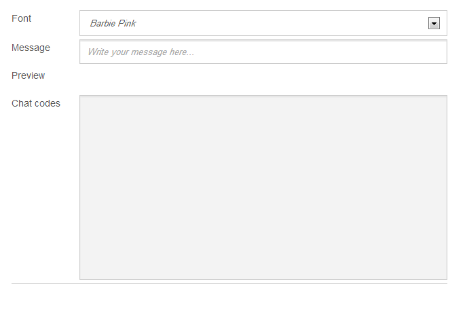Activate the message box to write text

tap(263, 52)
